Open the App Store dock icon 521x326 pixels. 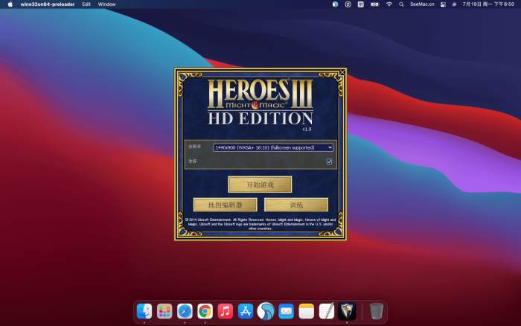[246, 311]
